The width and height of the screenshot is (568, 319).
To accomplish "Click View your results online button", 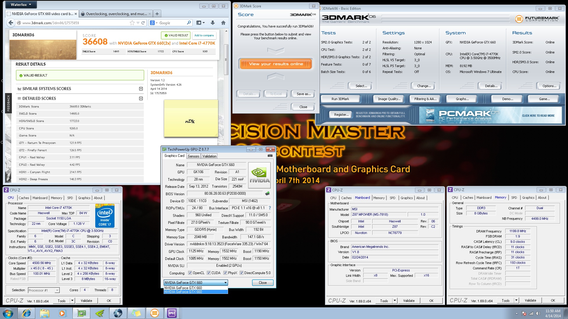I will [276, 64].
